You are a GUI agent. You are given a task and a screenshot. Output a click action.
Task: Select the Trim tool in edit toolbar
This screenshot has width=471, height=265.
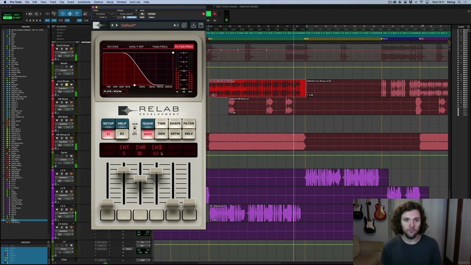tap(63, 14)
